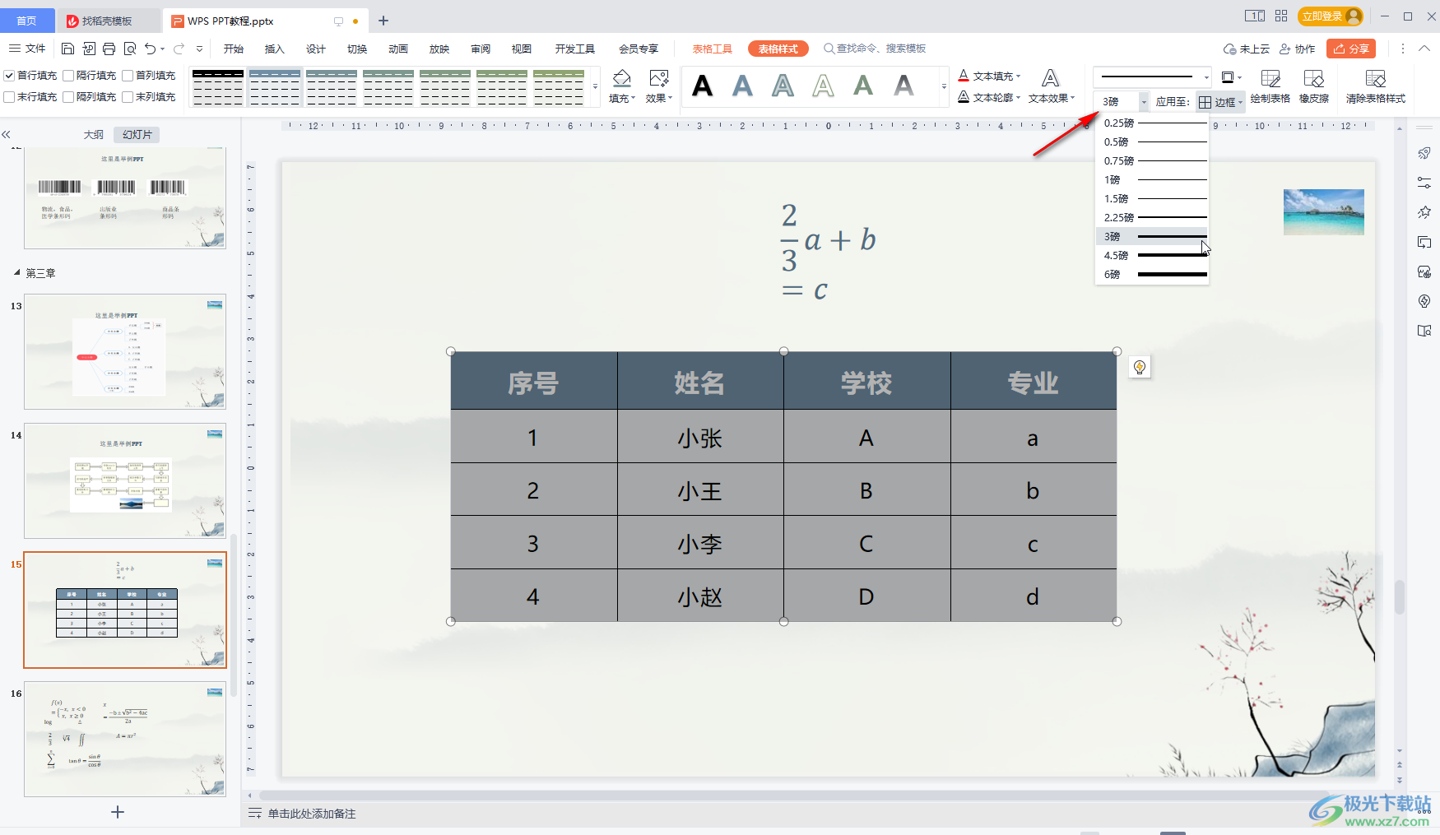The width and height of the screenshot is (1440, 835).
Task: Go to the 首页 home tab
Action: pyautogui.click(x=27, y=21)
